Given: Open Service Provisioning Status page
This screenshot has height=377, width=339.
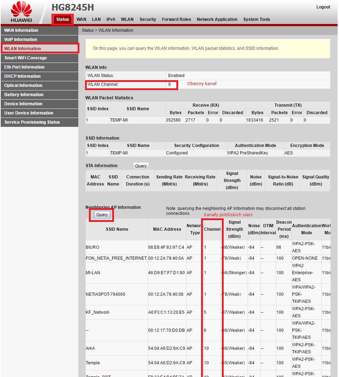Looking at the screenshot, I should pyautogui.click(x=40, y=122).
